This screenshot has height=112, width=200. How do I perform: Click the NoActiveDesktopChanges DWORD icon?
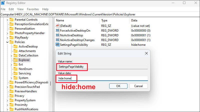pyautogui.click(x=57, y=40)
